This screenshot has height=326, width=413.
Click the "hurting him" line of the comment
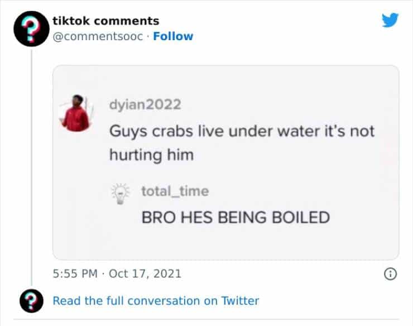coord(151,155)
